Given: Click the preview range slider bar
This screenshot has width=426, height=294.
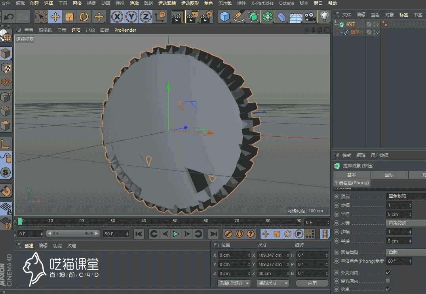Looking at the screenshot, I should tap(73, 234).
